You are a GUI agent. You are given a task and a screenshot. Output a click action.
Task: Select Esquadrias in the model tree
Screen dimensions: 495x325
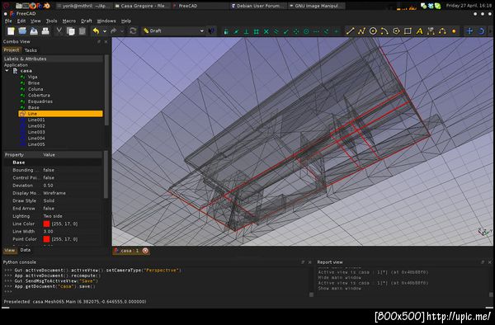click(40, 101)
